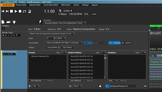Image resolution: width=162 pixels, height=92 pixels.
Task: Toggle the metronome
Action: [30, 11]
